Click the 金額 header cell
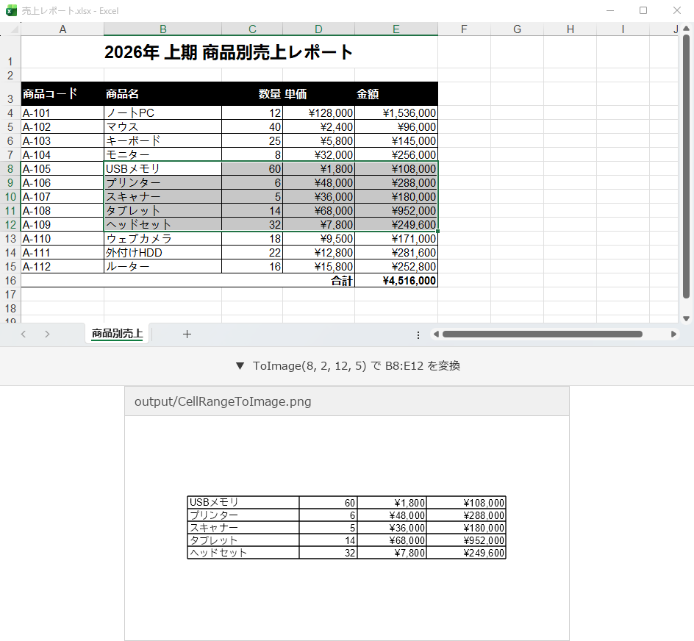Image resolution: width=694 pixels, height=641 pixels. (396, 94)
